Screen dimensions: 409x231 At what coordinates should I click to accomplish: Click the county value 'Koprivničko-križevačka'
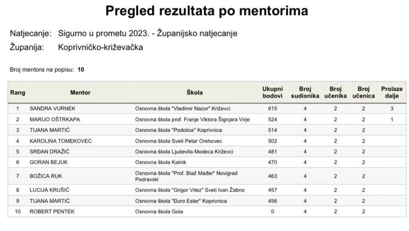coord(100,47)
